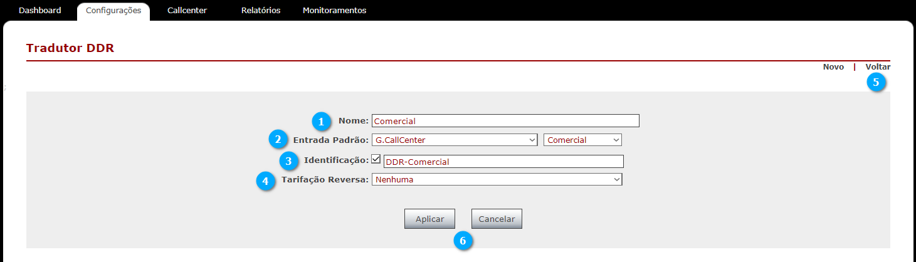The width and height of the screenshot is (916, 262).
Task: Open the G.CallCenter Entrada Padrão dropdown
Action: [455, 140]
